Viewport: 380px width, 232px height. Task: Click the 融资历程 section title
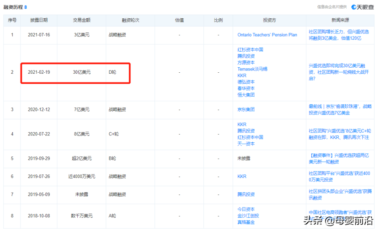[13, 7]
